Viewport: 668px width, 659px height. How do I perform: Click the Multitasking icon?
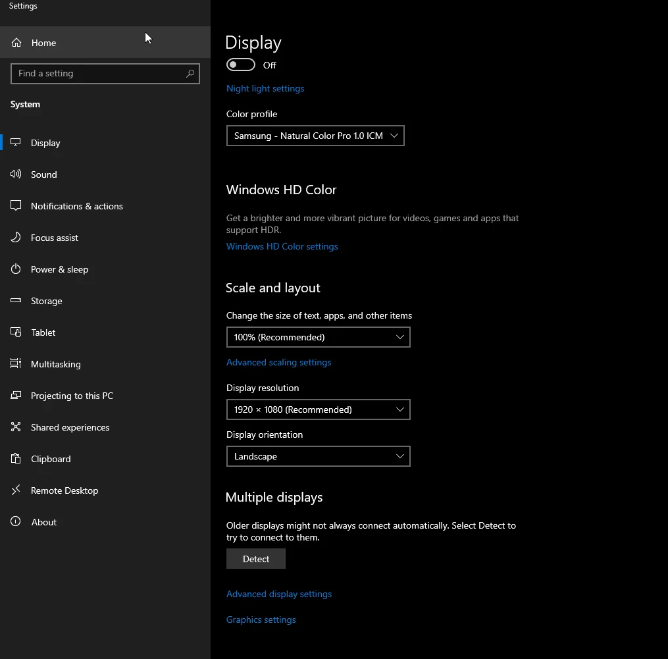[16, 363]
